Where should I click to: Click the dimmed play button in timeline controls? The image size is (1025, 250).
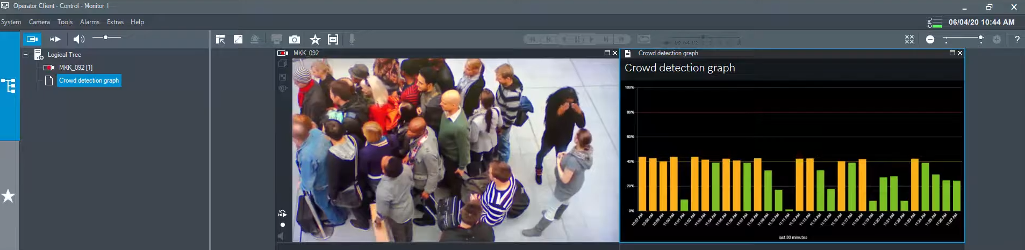[x=592, y=39]
